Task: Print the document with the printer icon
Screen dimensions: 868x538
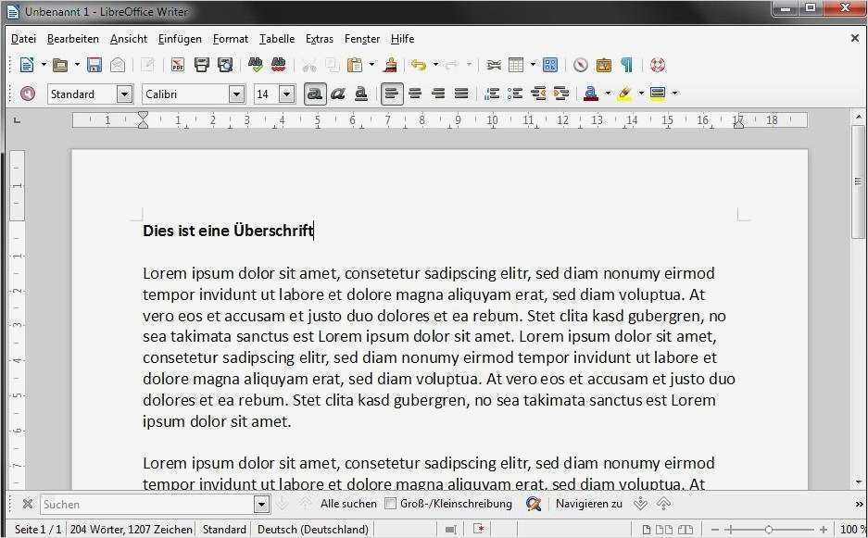Action: 202,65
